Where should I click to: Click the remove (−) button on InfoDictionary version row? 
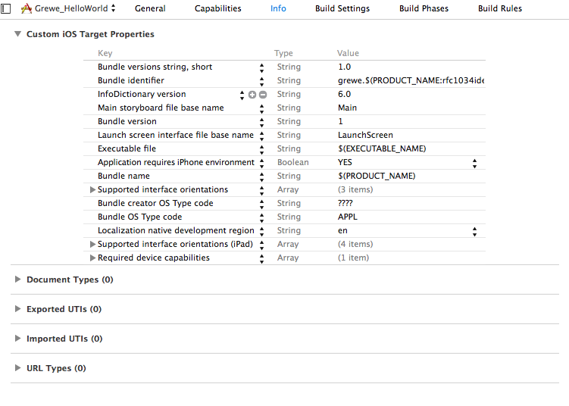pos(263,95)
